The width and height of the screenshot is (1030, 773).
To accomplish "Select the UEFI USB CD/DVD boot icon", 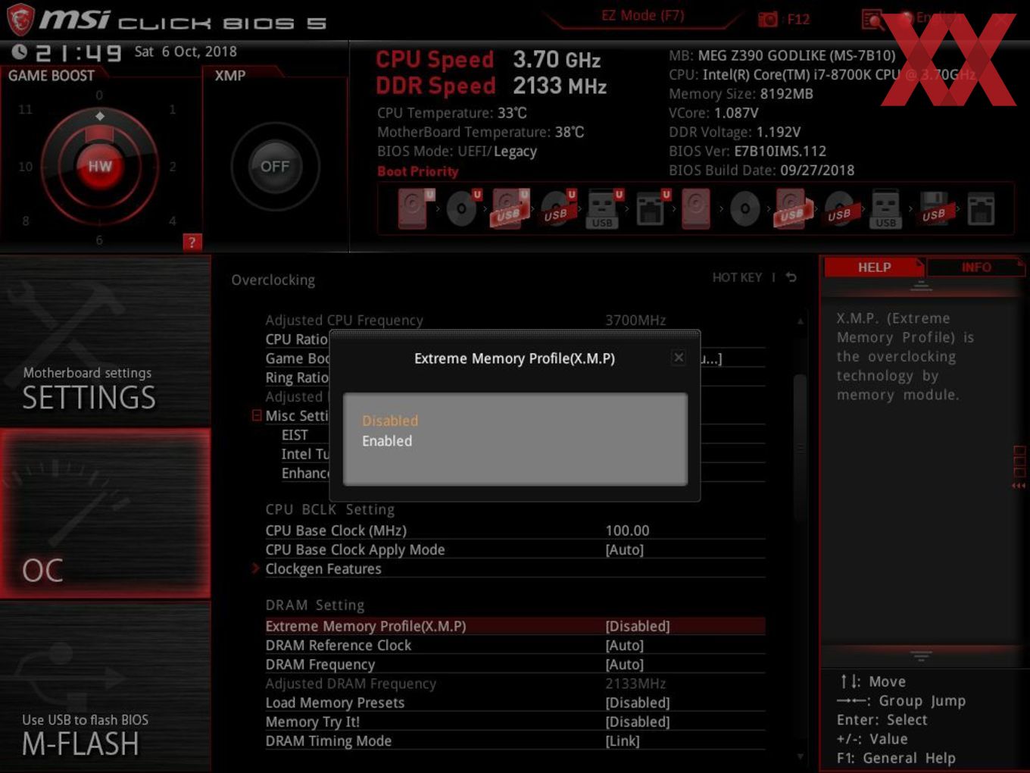I will point(557,208).
